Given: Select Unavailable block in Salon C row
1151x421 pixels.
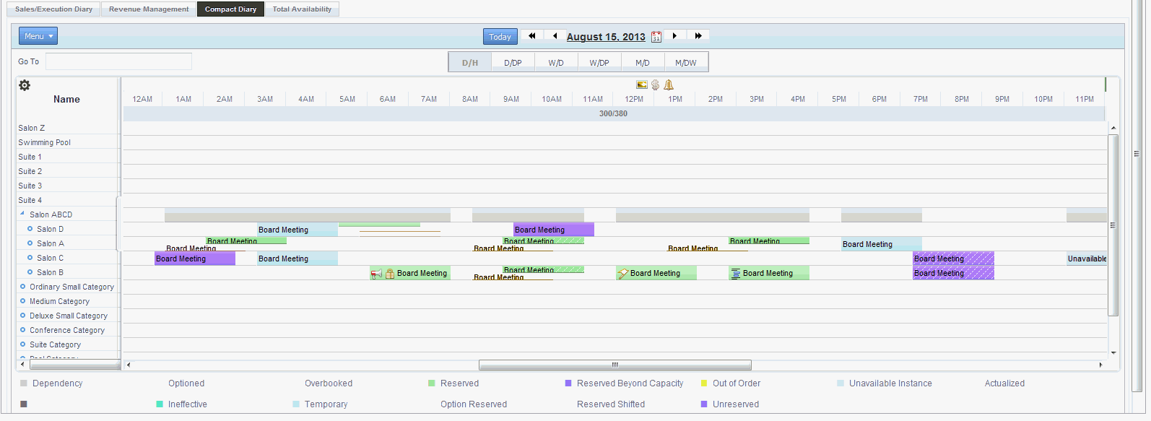Looking at the screenshot, I should [x=1087, y=259].
